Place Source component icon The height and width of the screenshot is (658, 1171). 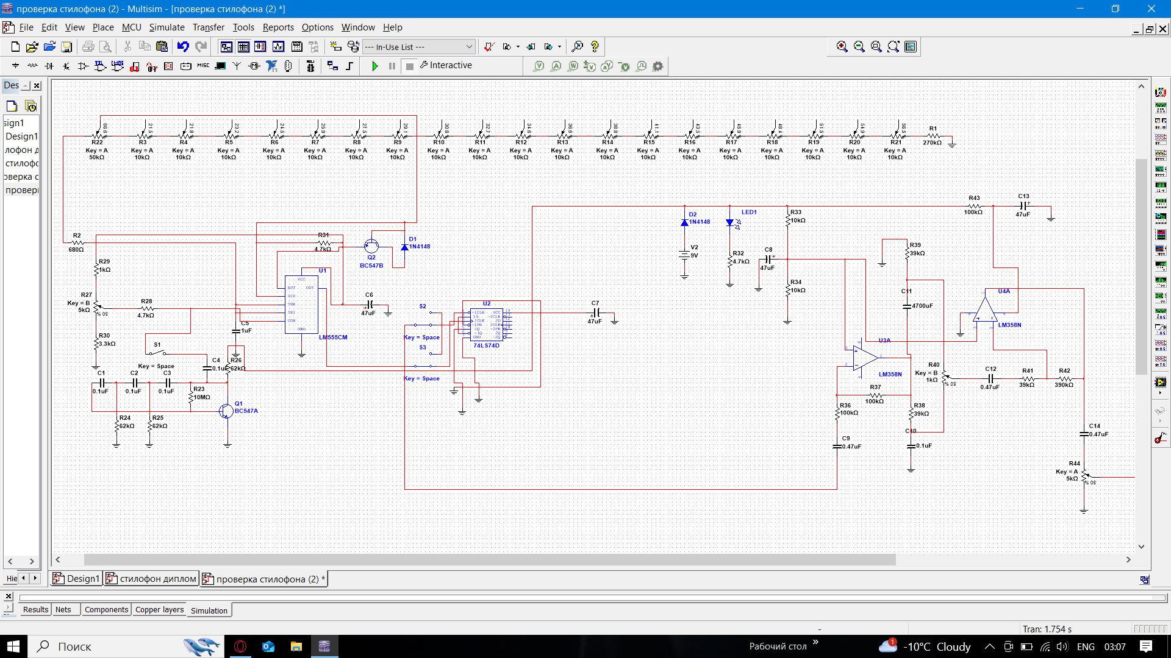16,66
